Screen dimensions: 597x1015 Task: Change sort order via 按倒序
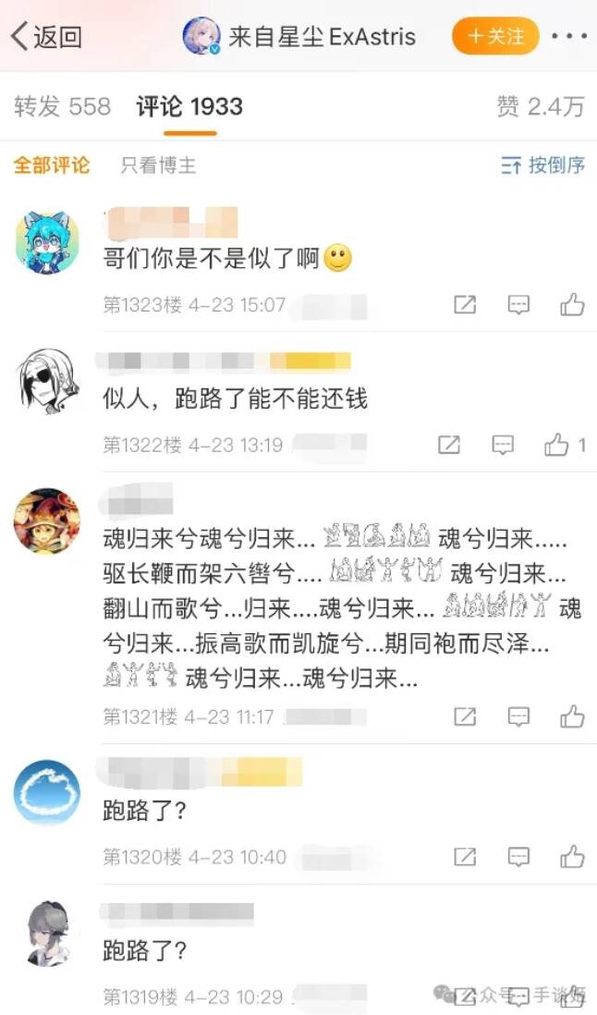543,165
